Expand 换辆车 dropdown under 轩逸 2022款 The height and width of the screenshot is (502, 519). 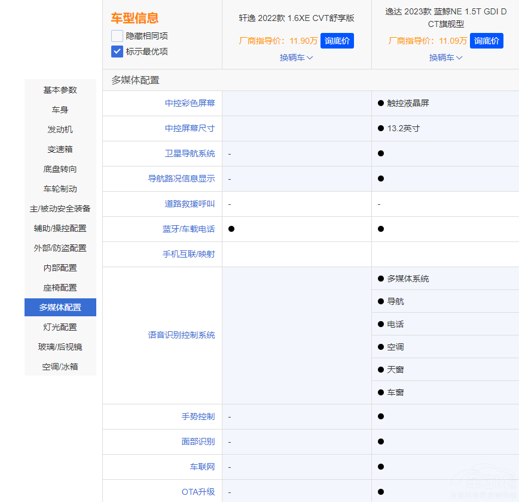[x=296, y=58]
